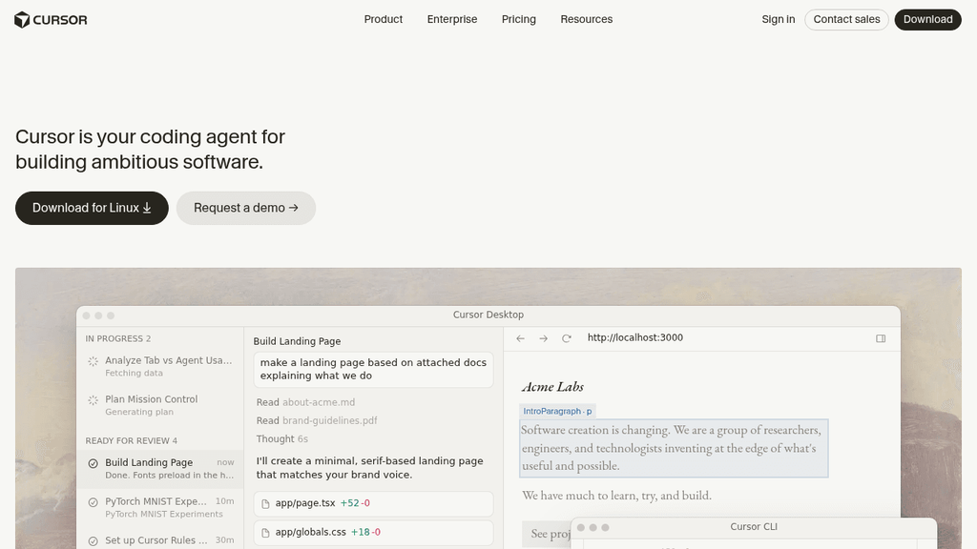Image resolution: width=977 pixels, height=549 pixels.
Task: Click file icon next to app/page.tsx
Action: [265, 503]
